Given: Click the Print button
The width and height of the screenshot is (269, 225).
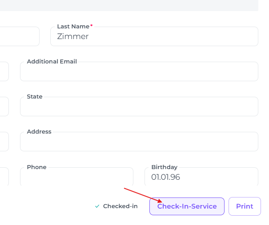Looking at the screenshot, I should (x=245, y=206).
